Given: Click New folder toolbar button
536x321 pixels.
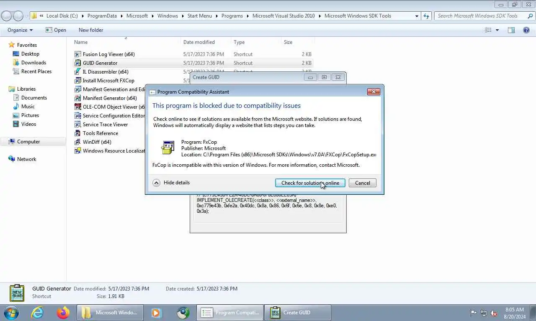Looking at the screenshot, I should pyautogui.click(x=91, y=30).
